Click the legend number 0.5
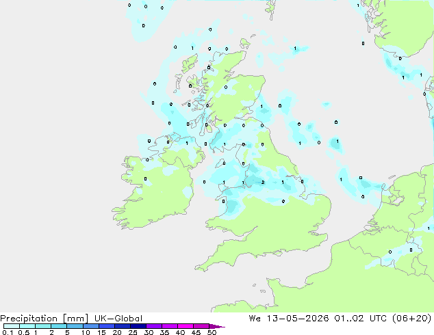Image resolution: width=434 pixels, height=335 pixels. [24, 332]
